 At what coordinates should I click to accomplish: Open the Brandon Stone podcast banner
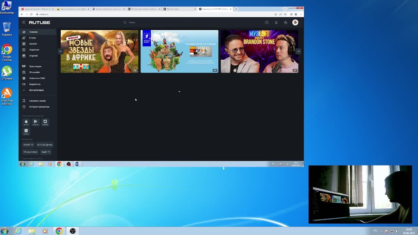click(x=259, y=51)
